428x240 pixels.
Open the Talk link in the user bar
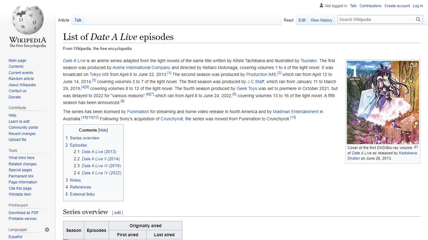353,6
